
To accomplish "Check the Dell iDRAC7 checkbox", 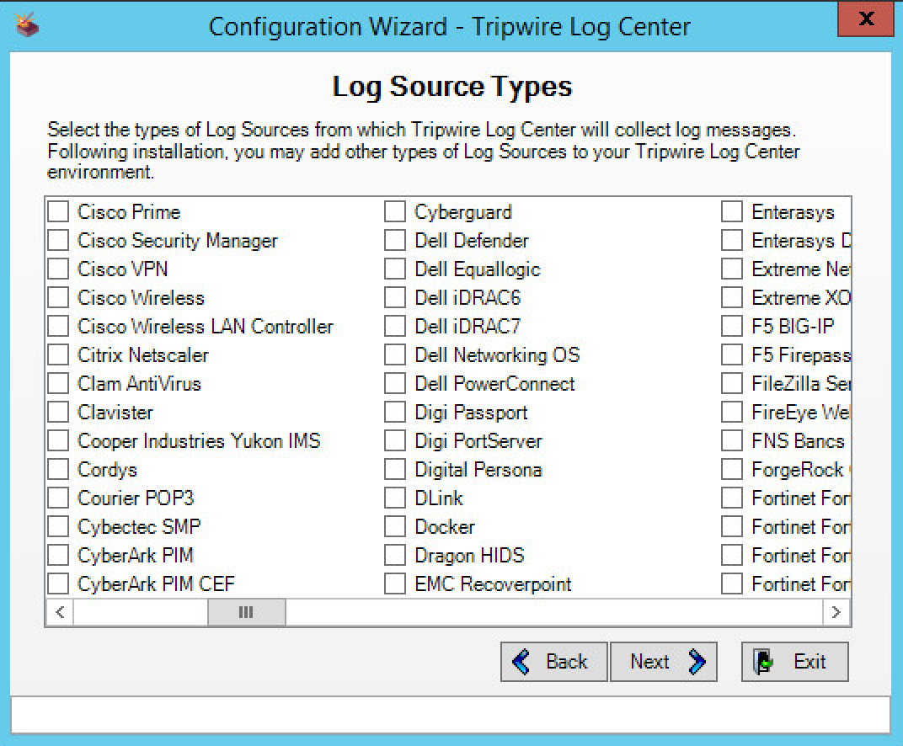I will pos(395,327).
